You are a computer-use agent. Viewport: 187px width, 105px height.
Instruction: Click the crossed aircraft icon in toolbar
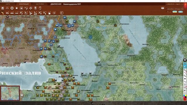[x=26, y=8]
